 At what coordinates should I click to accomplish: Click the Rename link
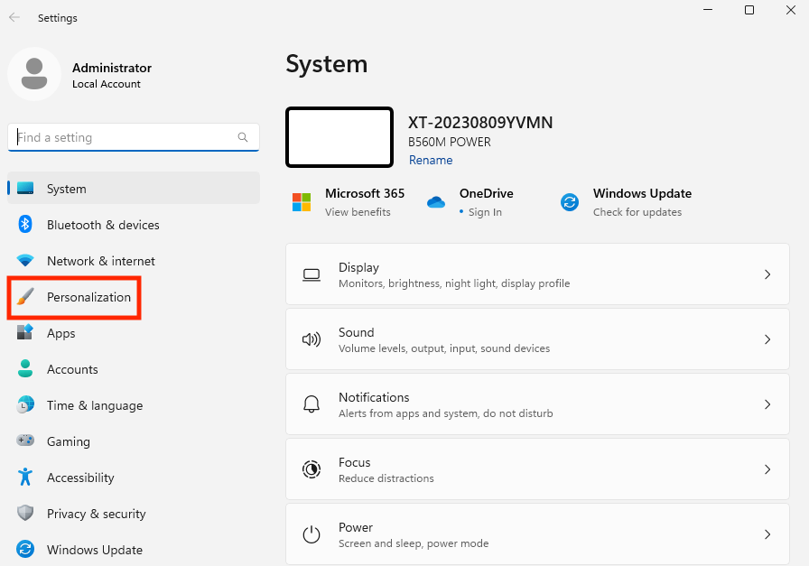click(431, 159)
